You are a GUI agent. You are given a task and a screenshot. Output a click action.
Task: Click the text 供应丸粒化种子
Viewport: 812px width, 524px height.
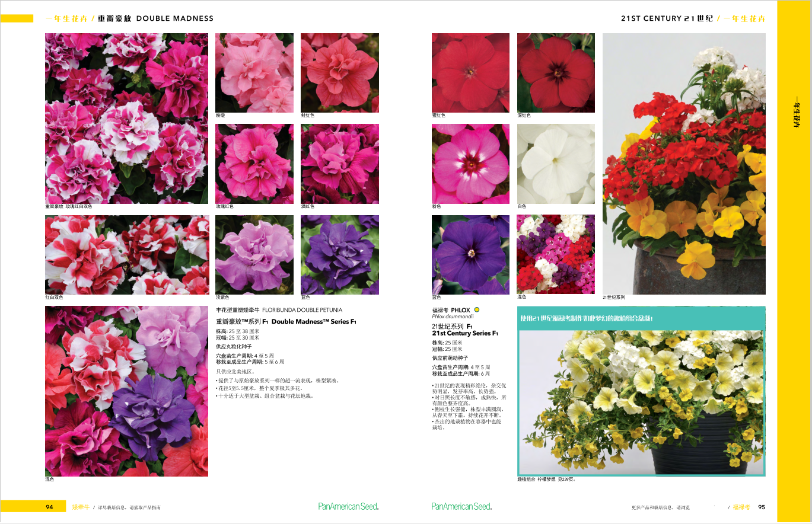[x=234, y=347]
